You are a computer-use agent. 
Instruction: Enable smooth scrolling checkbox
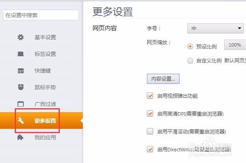150,131
